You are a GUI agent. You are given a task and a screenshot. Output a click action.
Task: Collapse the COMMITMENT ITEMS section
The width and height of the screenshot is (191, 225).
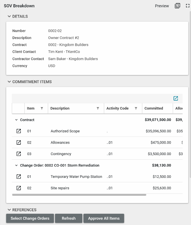(x=9, y=82)
